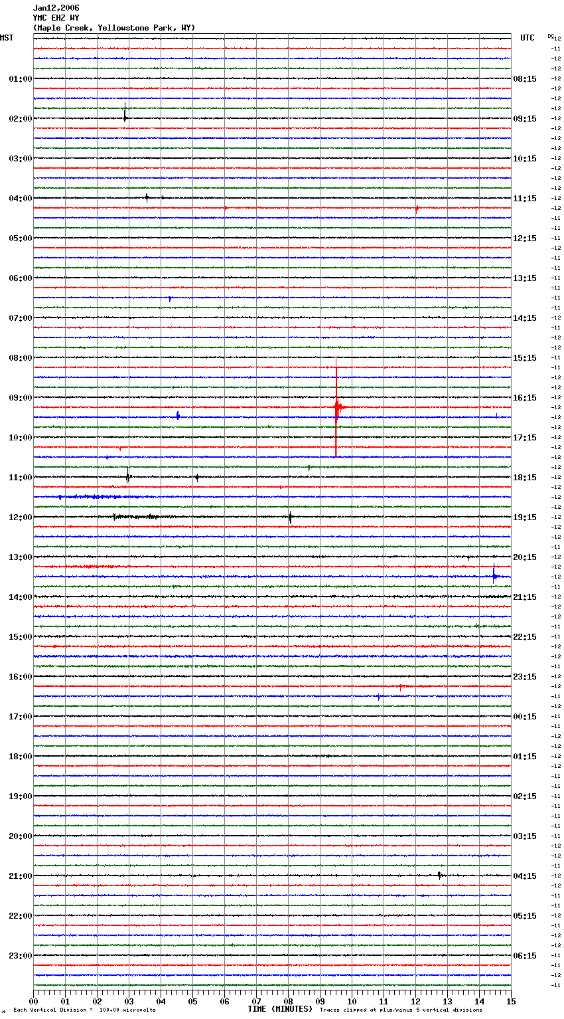
Task: Click the green blip near minute 8.6 on 10:45 trace
Action: pyautogui.click(x=309, y=468)
